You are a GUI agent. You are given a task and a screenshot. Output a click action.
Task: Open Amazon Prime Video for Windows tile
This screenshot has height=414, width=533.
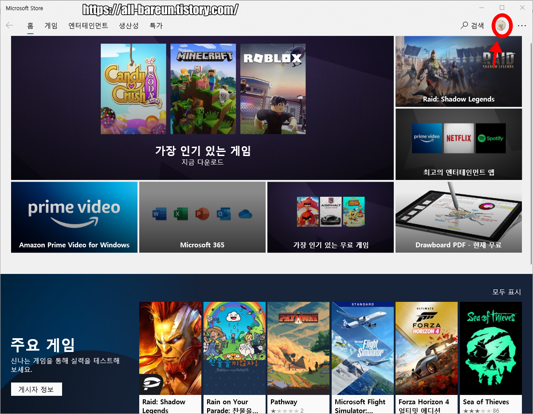tap(74, 217)
